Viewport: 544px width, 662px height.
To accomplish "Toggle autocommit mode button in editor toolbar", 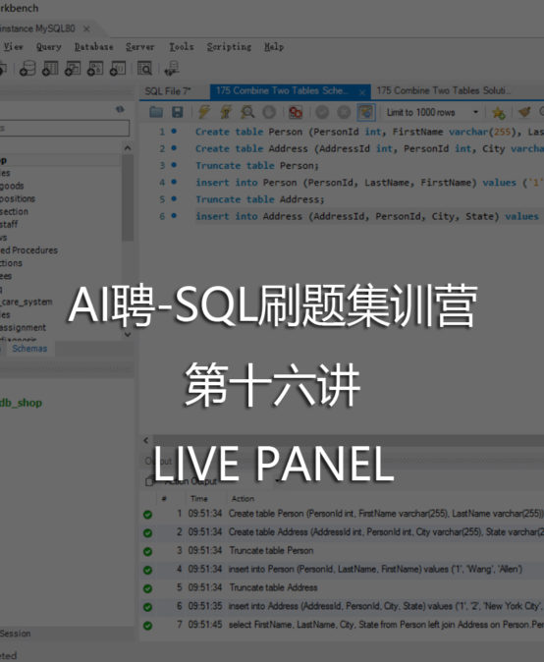I will click(366, 112).
